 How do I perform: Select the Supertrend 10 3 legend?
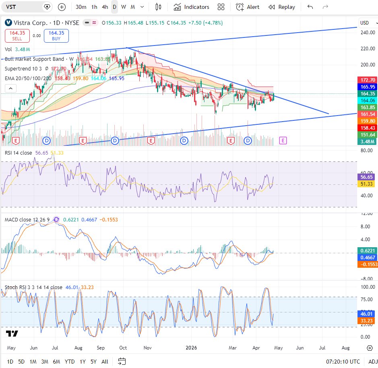23,69
